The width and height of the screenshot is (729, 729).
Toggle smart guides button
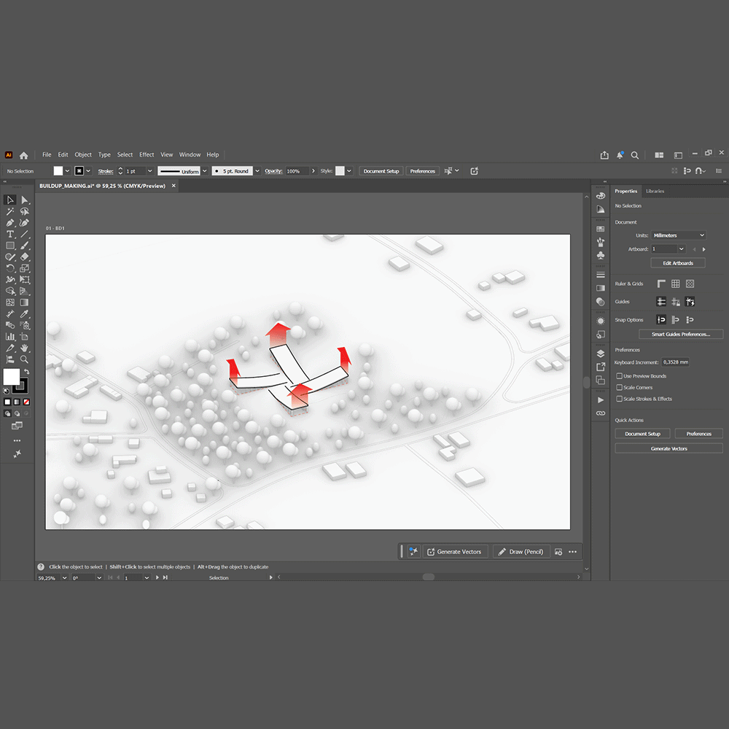click(690, 302)
